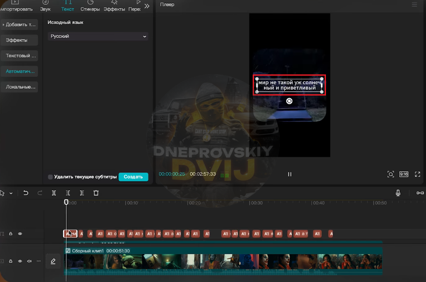Change aspect ratio via 9:16 button

coord(404,174)
